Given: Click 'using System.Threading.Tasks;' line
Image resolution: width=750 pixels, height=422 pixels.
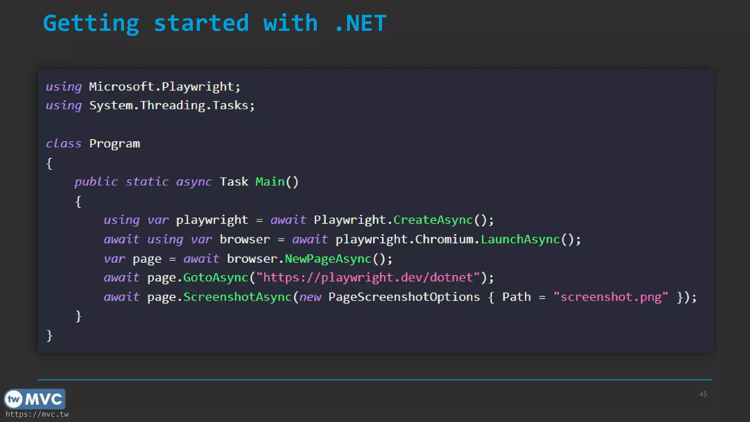Looking at the screenshot, I should pos(150,105).
